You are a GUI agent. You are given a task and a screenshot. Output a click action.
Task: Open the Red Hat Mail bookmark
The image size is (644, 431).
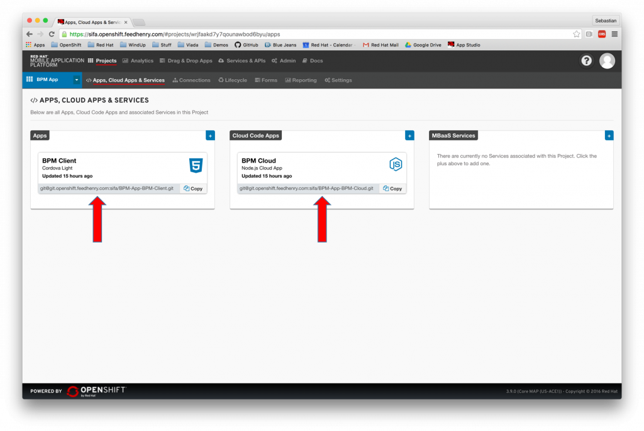[x=380, y=45]
